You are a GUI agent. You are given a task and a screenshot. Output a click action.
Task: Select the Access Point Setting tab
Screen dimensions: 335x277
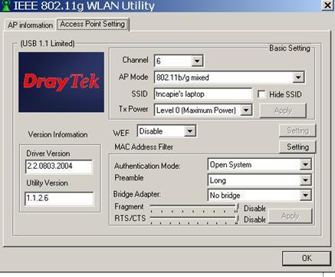click(93, 24)
